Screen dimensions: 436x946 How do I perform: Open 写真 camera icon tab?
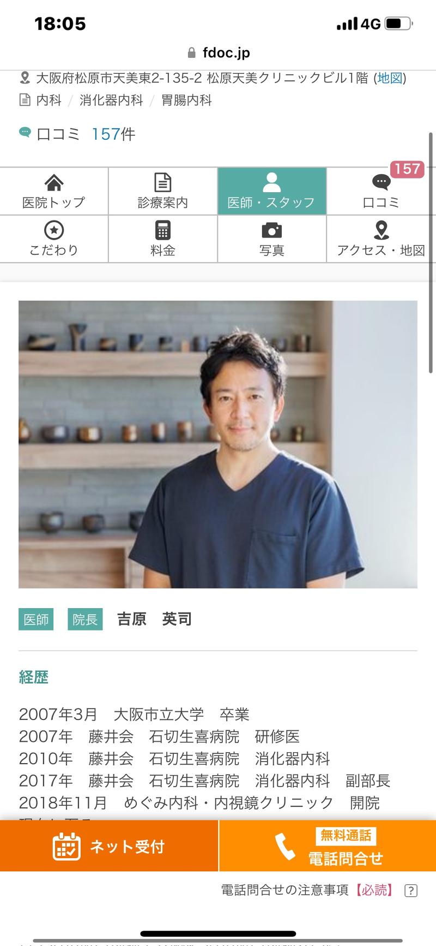272,239
